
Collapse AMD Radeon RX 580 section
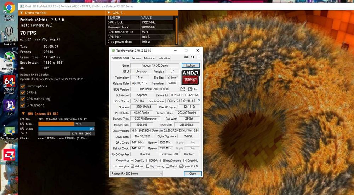click(23, 114)
